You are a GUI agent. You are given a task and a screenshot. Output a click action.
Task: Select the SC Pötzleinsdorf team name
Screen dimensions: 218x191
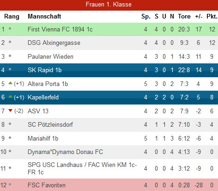pos(50,124)
